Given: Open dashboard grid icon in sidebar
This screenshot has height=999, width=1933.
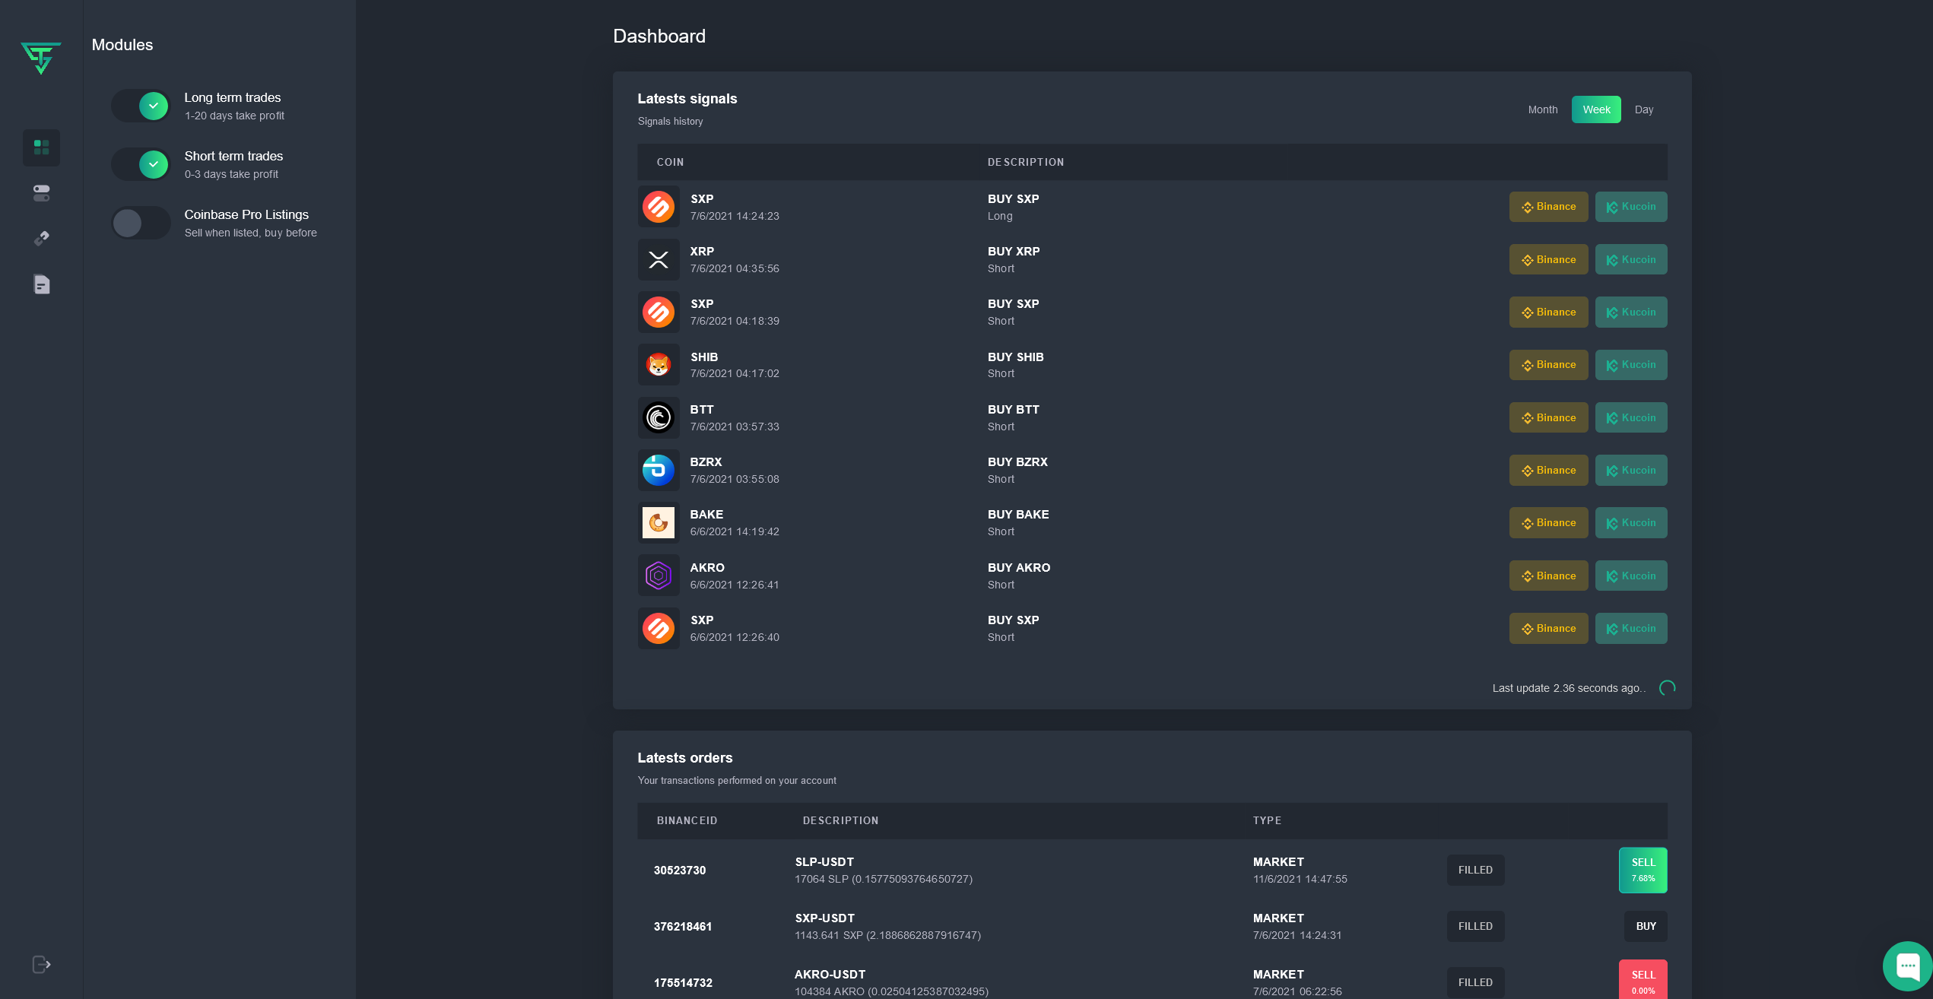Looking at the screenshot, I should tap(41, 147).
